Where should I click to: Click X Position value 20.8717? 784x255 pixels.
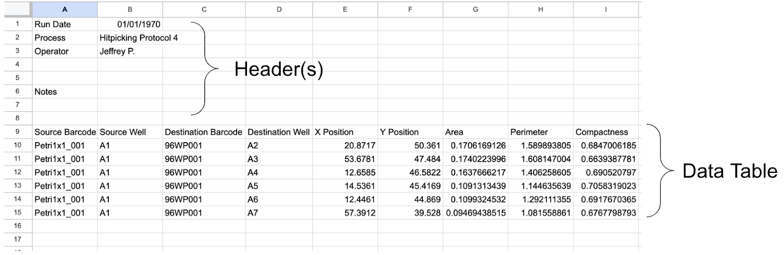click(x=345, y=145)
